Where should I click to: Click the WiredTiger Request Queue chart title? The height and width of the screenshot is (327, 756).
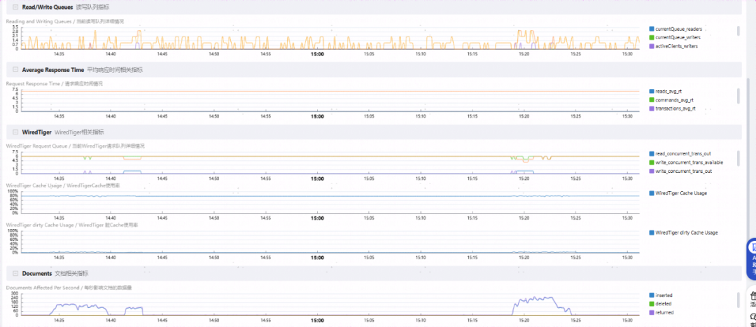click(75, 146)
